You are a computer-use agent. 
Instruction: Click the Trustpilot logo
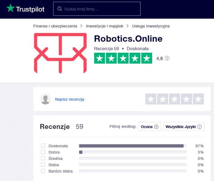(x=25, y=9)
